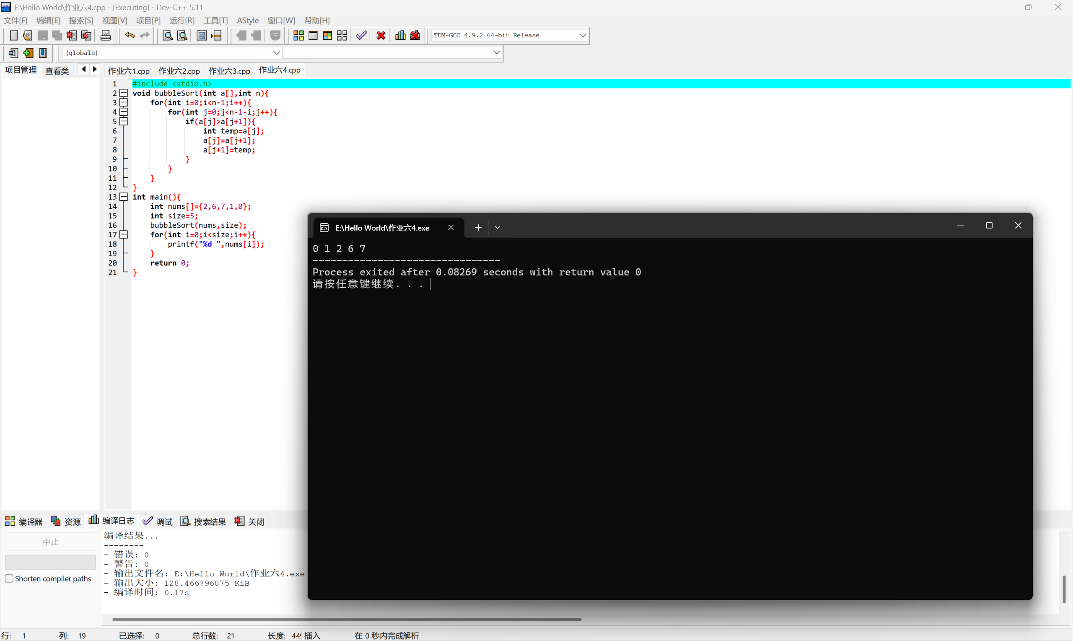Expand the (globals) scope dropdown
The width and height of the screenshot is (1073, 641).
(x=276, y=53)
